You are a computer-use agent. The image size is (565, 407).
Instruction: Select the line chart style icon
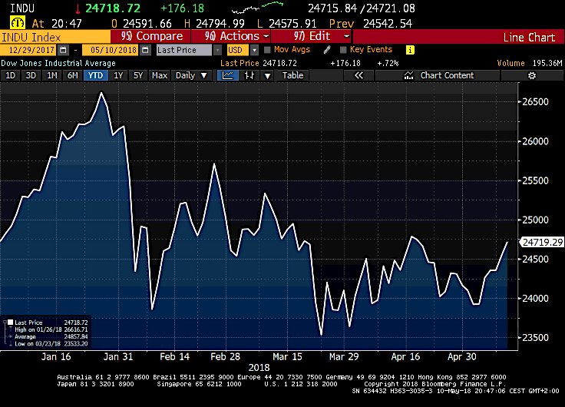[228, 75]
